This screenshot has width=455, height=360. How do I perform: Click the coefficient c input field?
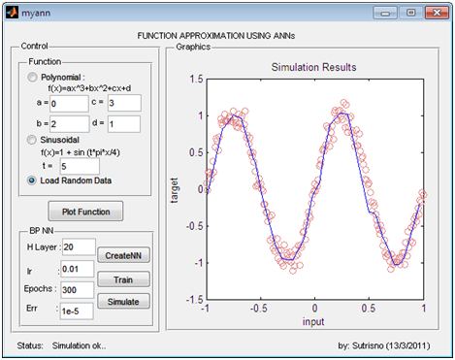coord(124,103)
